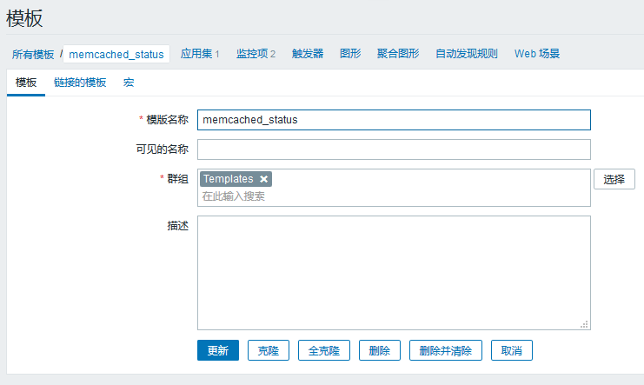Click the description textarea resize handle
The width and height of the screenshot is (644, 385).
click(x=584, y=324)
